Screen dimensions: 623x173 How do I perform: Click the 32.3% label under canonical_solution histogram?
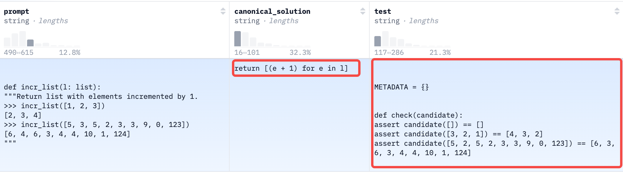(301, 52)
